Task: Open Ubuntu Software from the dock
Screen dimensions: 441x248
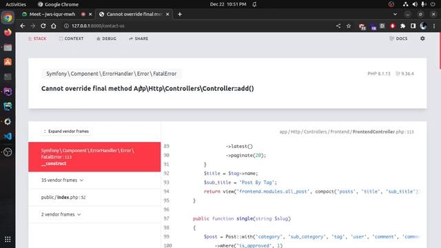Action: pos(8,62)
